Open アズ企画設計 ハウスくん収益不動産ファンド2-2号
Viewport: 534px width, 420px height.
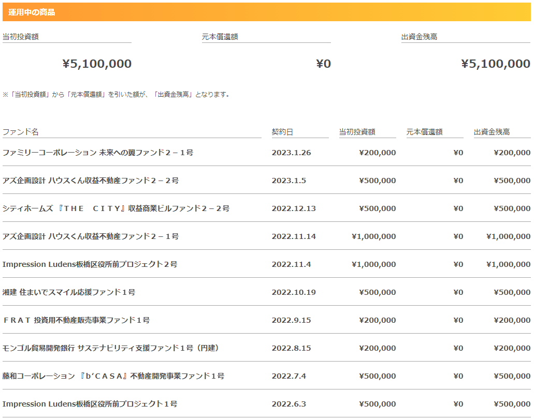tap(91, 181)
